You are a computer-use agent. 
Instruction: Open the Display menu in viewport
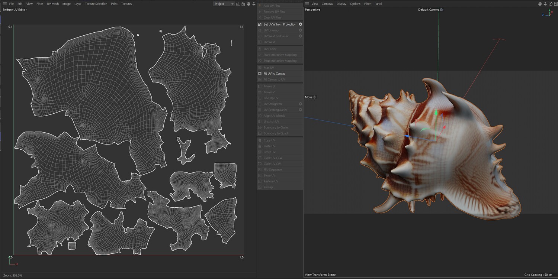[x=341, y=4]
